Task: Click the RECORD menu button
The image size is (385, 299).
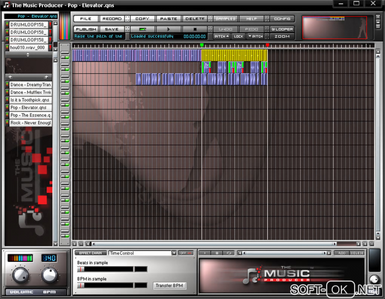Action: tap(112, 18)
